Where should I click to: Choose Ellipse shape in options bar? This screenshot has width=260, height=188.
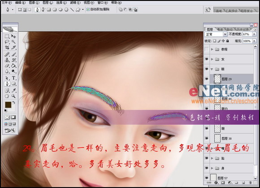(61, 9)
